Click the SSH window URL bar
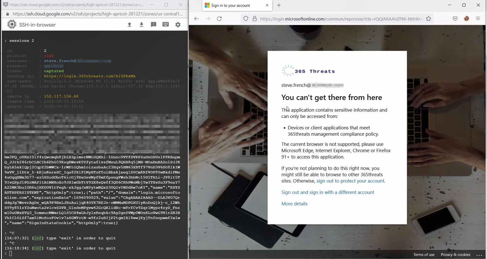Image resolution: width=487 pixels, height=259 pixels. pyautogui.click(x=97, y=14)
